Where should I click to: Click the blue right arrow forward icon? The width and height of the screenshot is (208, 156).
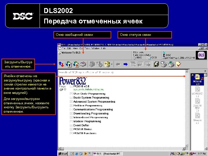tap(125, 64)
